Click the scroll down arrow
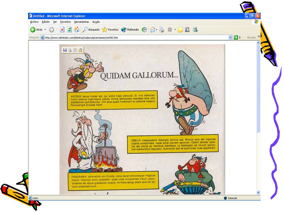 tap(259, 193)
